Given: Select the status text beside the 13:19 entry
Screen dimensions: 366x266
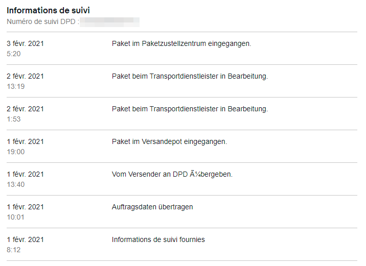Looking at the screenshot, I should click(x=190, y=76).
